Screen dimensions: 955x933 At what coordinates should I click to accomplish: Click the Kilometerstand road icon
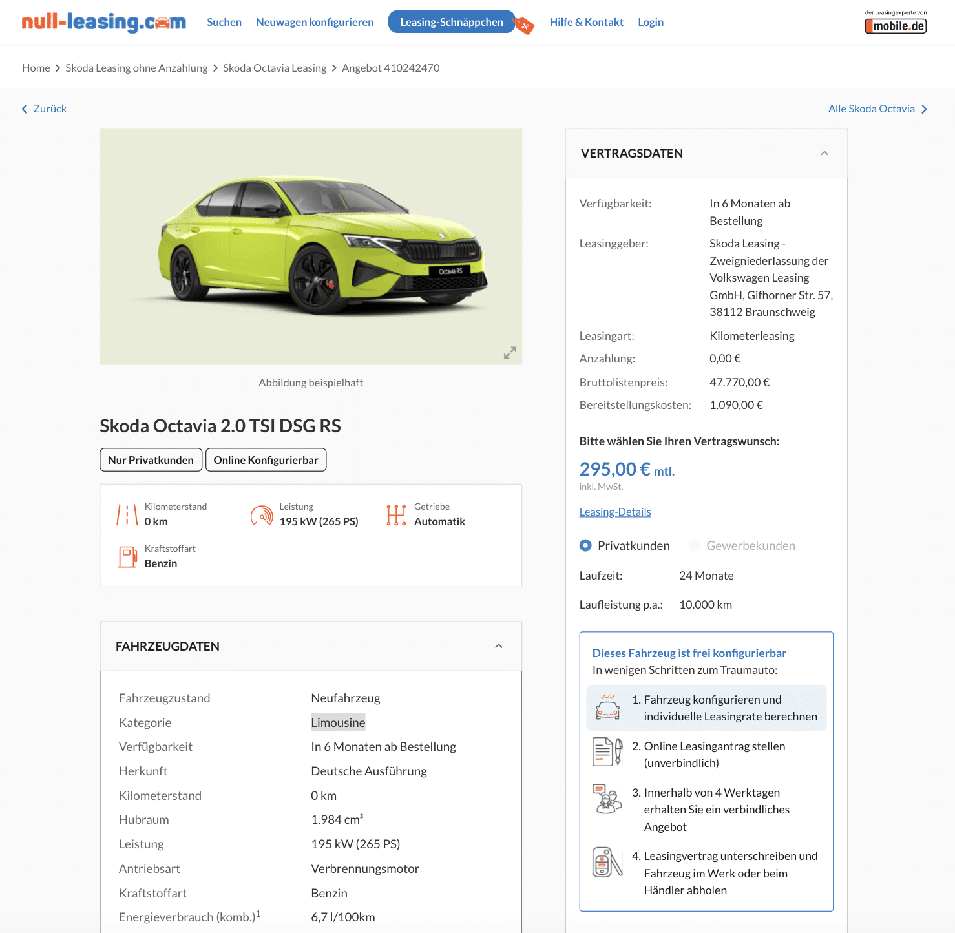tap(127, 515)
